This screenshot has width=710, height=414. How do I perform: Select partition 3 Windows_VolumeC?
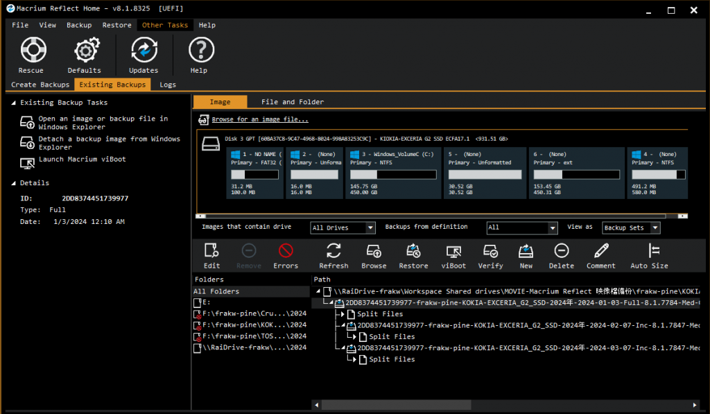pos(393,173)
